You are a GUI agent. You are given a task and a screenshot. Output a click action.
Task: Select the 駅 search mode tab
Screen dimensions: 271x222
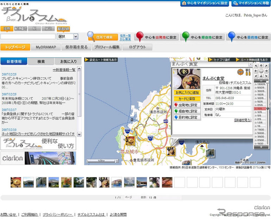[34, 29]
